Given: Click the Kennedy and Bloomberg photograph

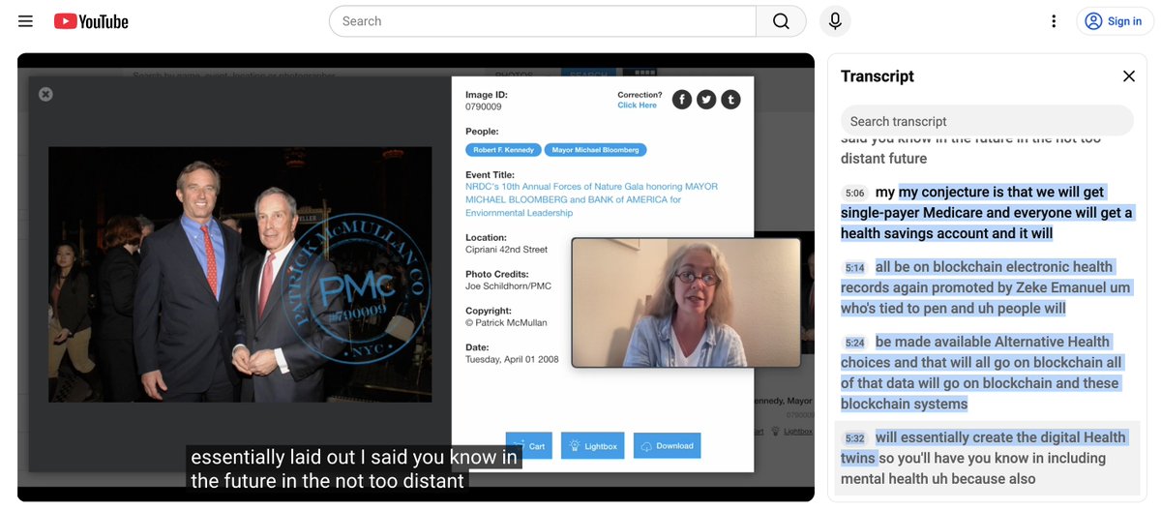Looking at the screenshot, I should (240, 275).
